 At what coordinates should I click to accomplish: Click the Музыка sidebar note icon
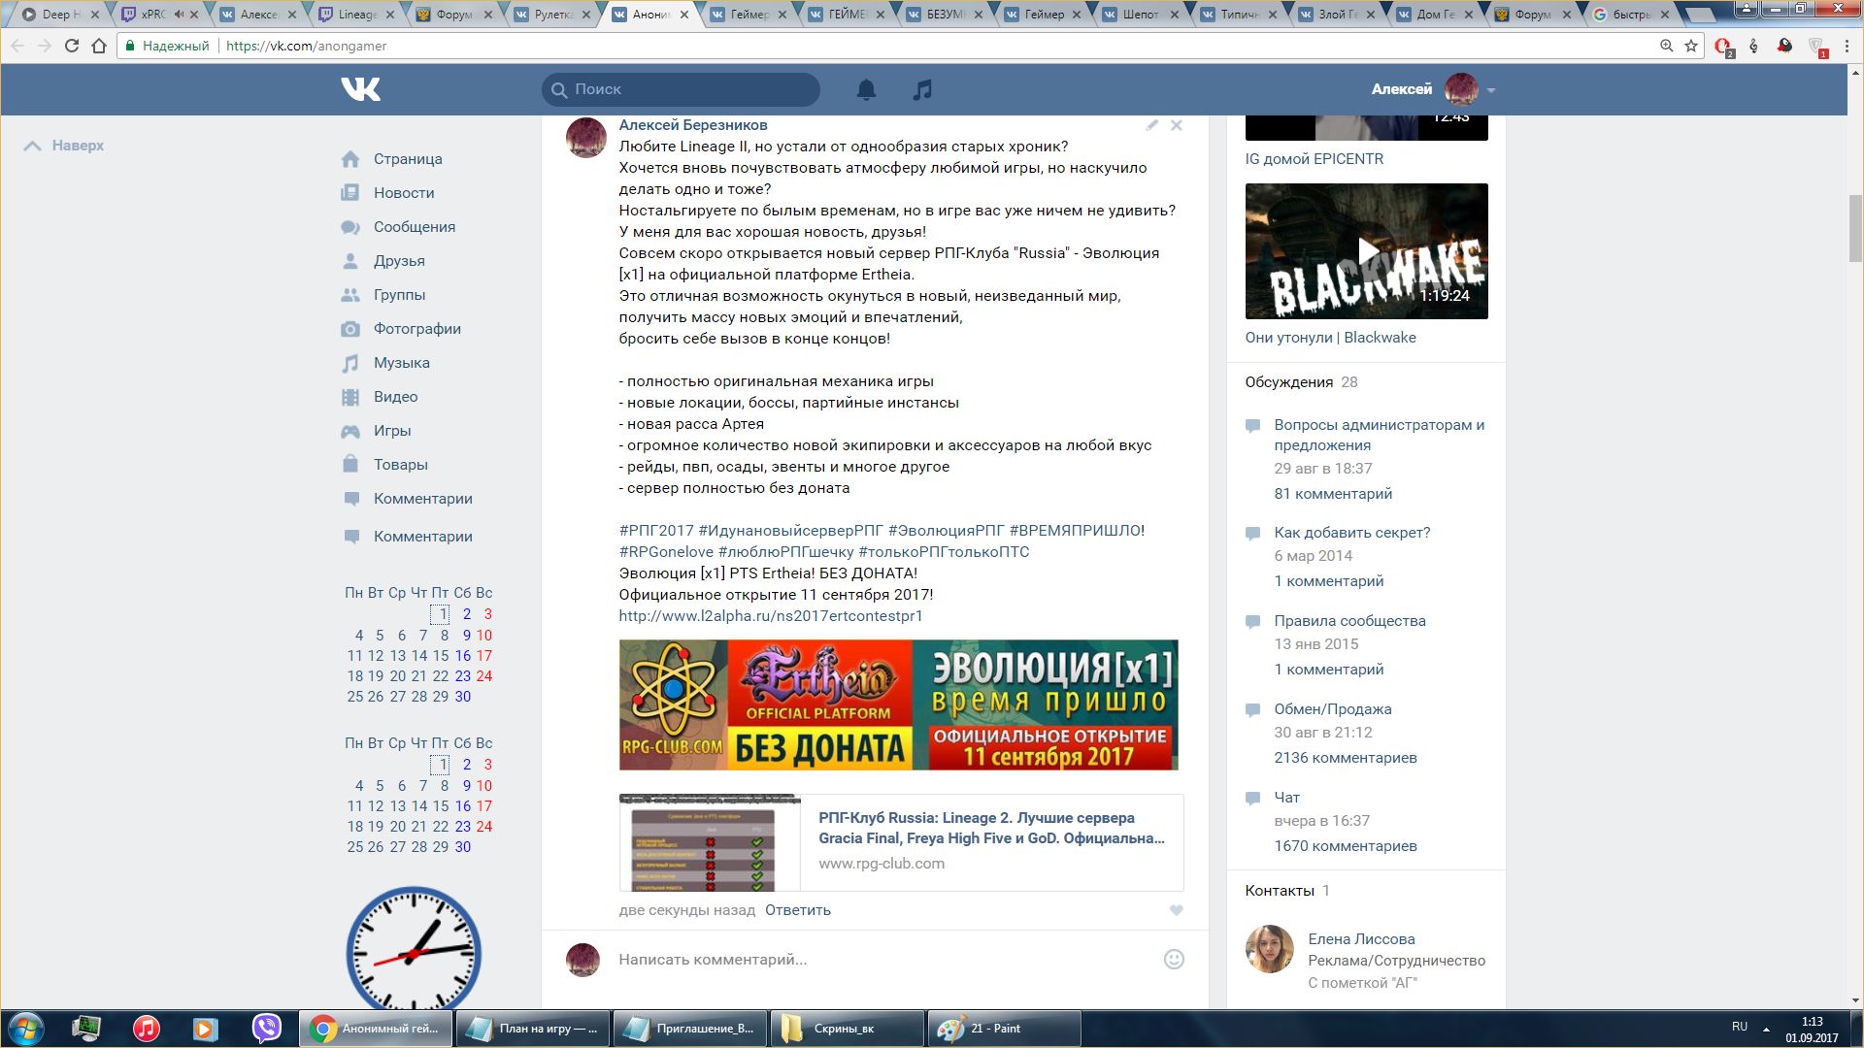(x=350, y=363)
